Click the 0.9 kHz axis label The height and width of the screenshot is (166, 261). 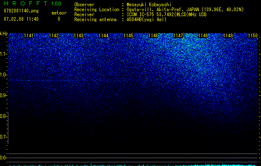pos(3,95)
